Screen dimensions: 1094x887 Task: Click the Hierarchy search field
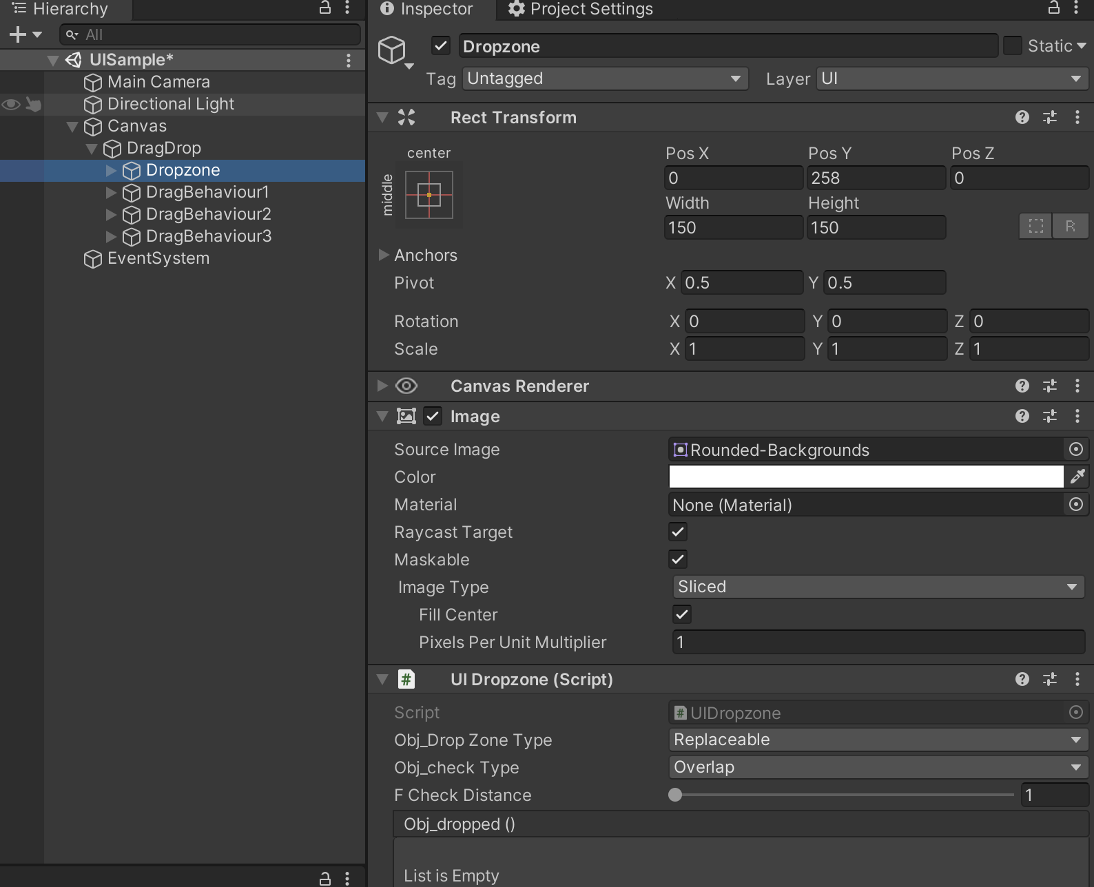[210, 34]
